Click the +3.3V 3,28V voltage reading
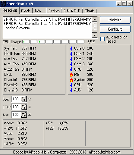This screenshot has width=134, height=155. tap(15, 144)
